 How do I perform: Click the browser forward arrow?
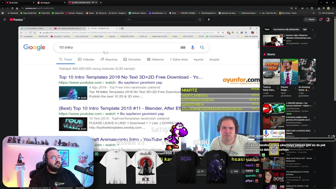[7, 8]
